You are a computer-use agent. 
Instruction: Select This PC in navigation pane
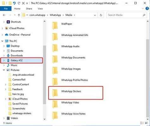pos(13,41)
